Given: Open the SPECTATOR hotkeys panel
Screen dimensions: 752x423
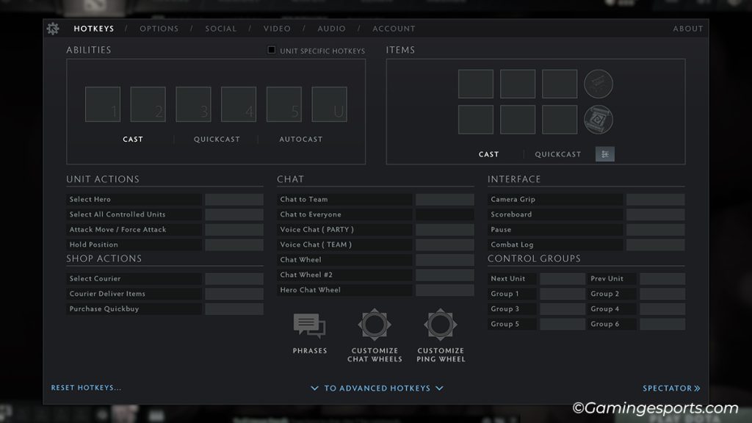Looking at the screenshot, I should 671,388.
